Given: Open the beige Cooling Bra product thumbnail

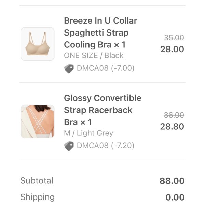Looking at the screenshot, I should 38,44.
